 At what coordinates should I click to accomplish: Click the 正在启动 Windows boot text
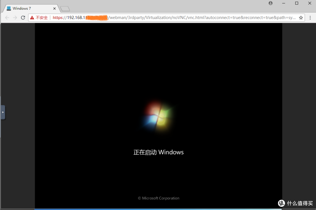158,152
